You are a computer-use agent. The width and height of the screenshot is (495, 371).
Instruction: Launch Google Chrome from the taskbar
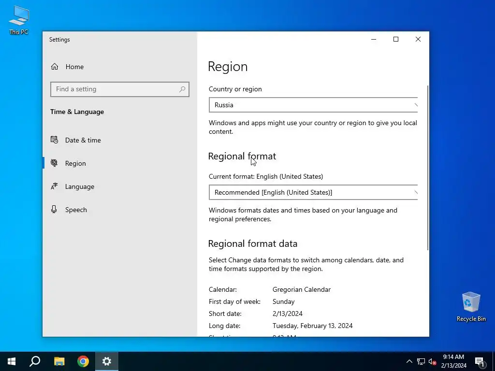pyautogui.click(x=83, y=361)
